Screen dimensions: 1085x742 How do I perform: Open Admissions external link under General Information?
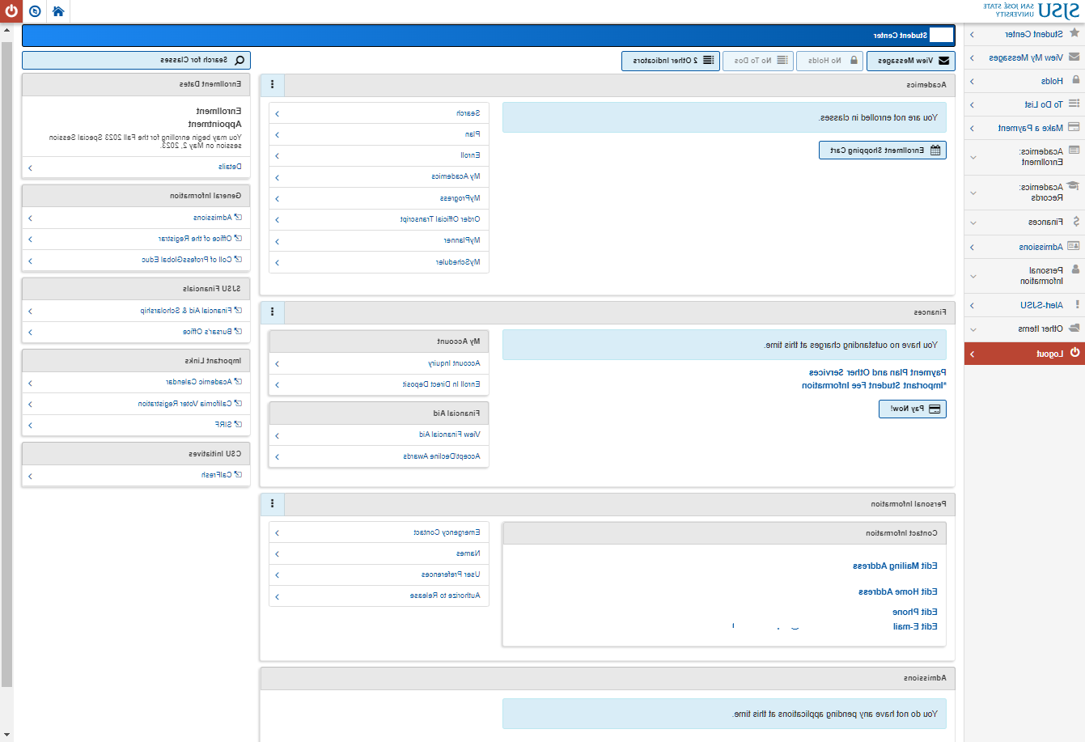pyautogui.click(x=136, y=218)
